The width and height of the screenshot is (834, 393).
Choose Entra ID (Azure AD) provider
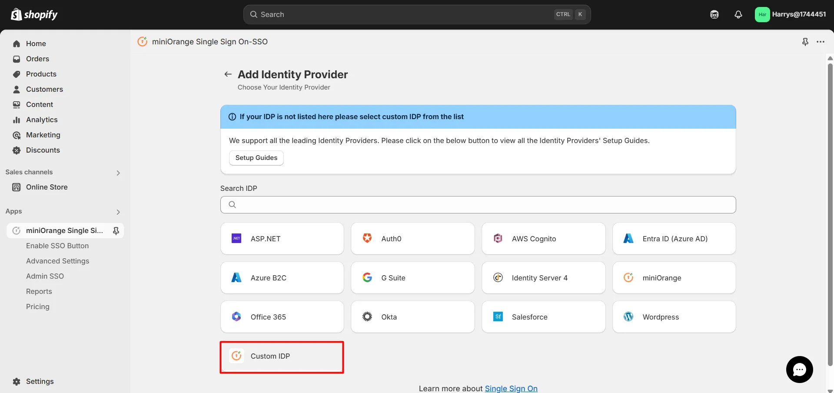(x=674, y=239)
